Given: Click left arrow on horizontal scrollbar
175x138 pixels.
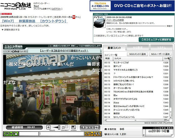Looking at the screenshot, I should coord(105,120).
